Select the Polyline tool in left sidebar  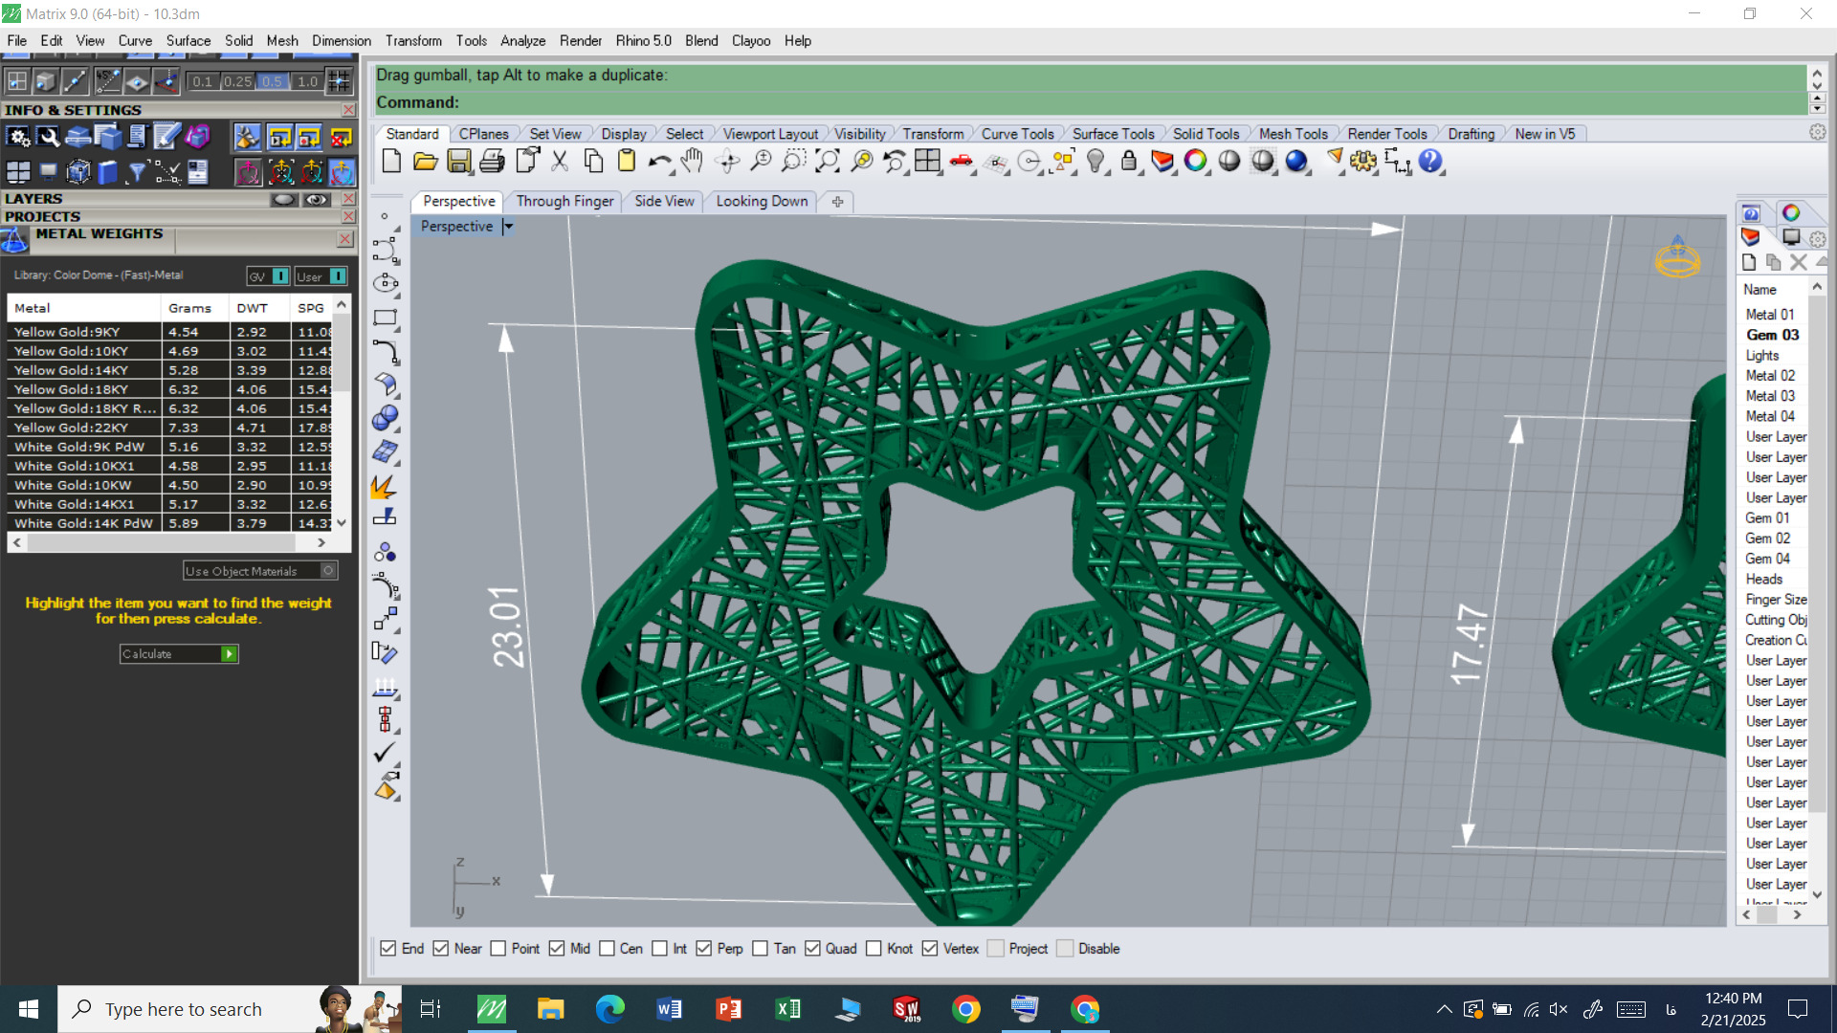386,250
